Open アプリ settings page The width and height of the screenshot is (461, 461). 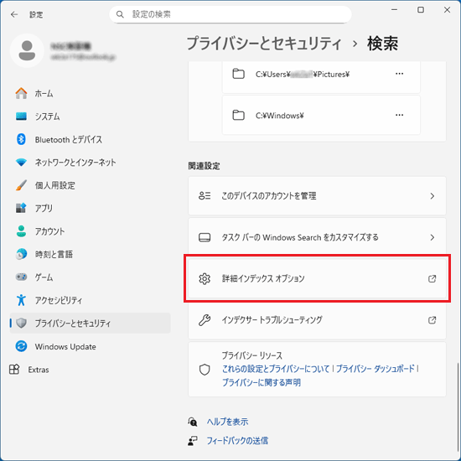pos(90,208)
